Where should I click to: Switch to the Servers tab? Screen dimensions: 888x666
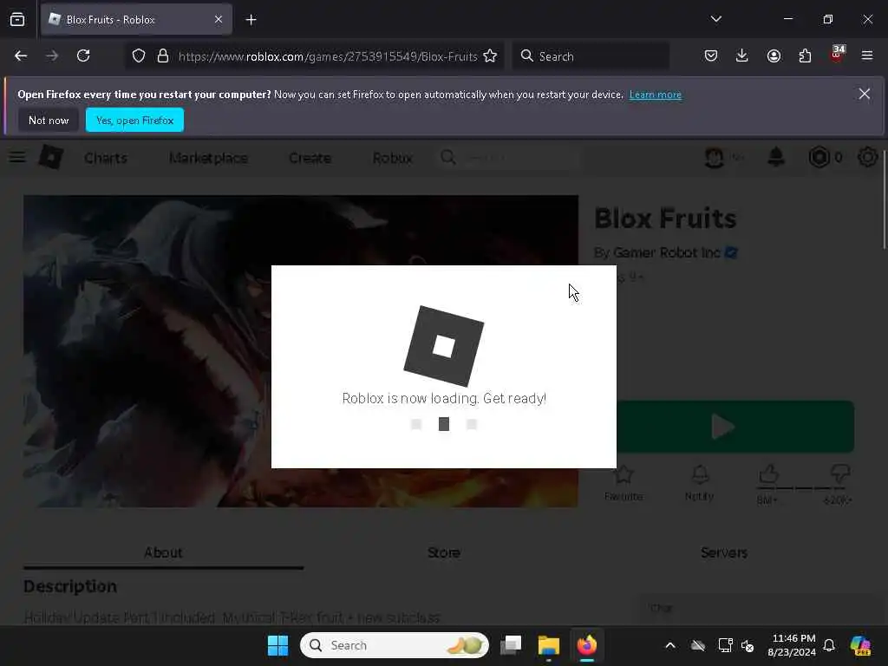pos(724,552)
